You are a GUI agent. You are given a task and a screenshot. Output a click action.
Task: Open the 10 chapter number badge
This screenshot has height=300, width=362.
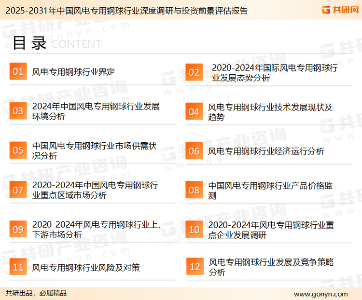194,230
